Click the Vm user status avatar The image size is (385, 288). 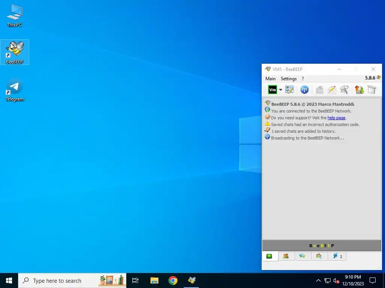point(273,90)
